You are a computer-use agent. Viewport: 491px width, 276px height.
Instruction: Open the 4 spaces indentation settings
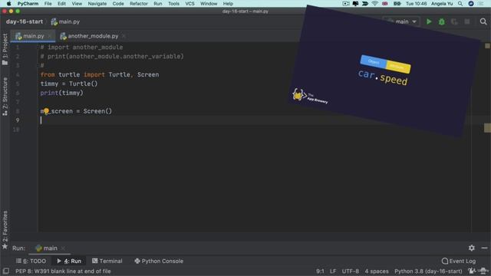click(377, 271)
